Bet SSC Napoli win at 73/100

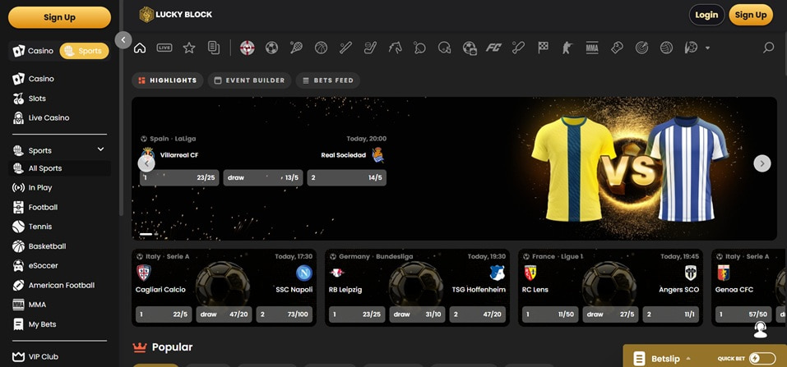pyautogui.click(x=284, y=314)
